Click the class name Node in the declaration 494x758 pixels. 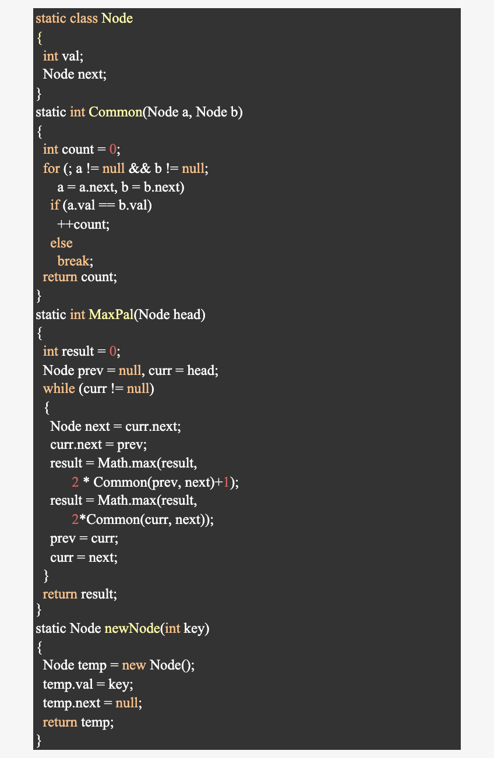117,18
